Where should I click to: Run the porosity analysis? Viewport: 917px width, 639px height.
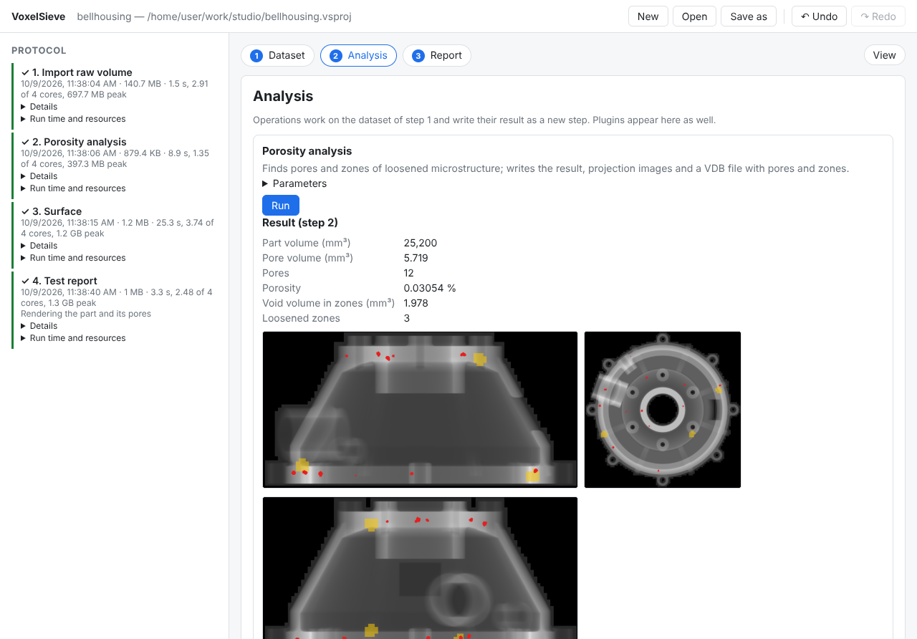pyautogui.click(x=281, y=206)
